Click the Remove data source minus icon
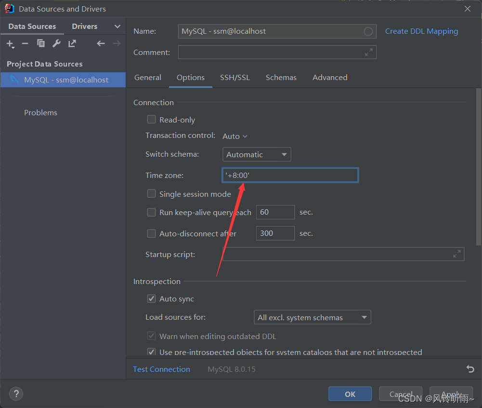Viewport: 482px width, 408px height. point(25,44)
